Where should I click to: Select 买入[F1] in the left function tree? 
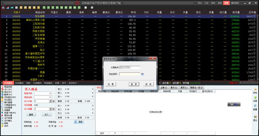point(8,89)
